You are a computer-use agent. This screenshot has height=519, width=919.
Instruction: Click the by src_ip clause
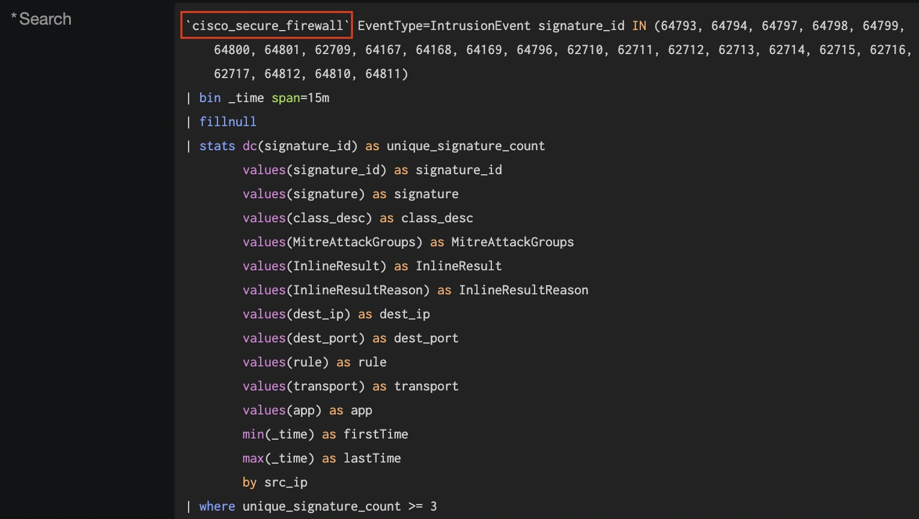[x=275, y=482]
